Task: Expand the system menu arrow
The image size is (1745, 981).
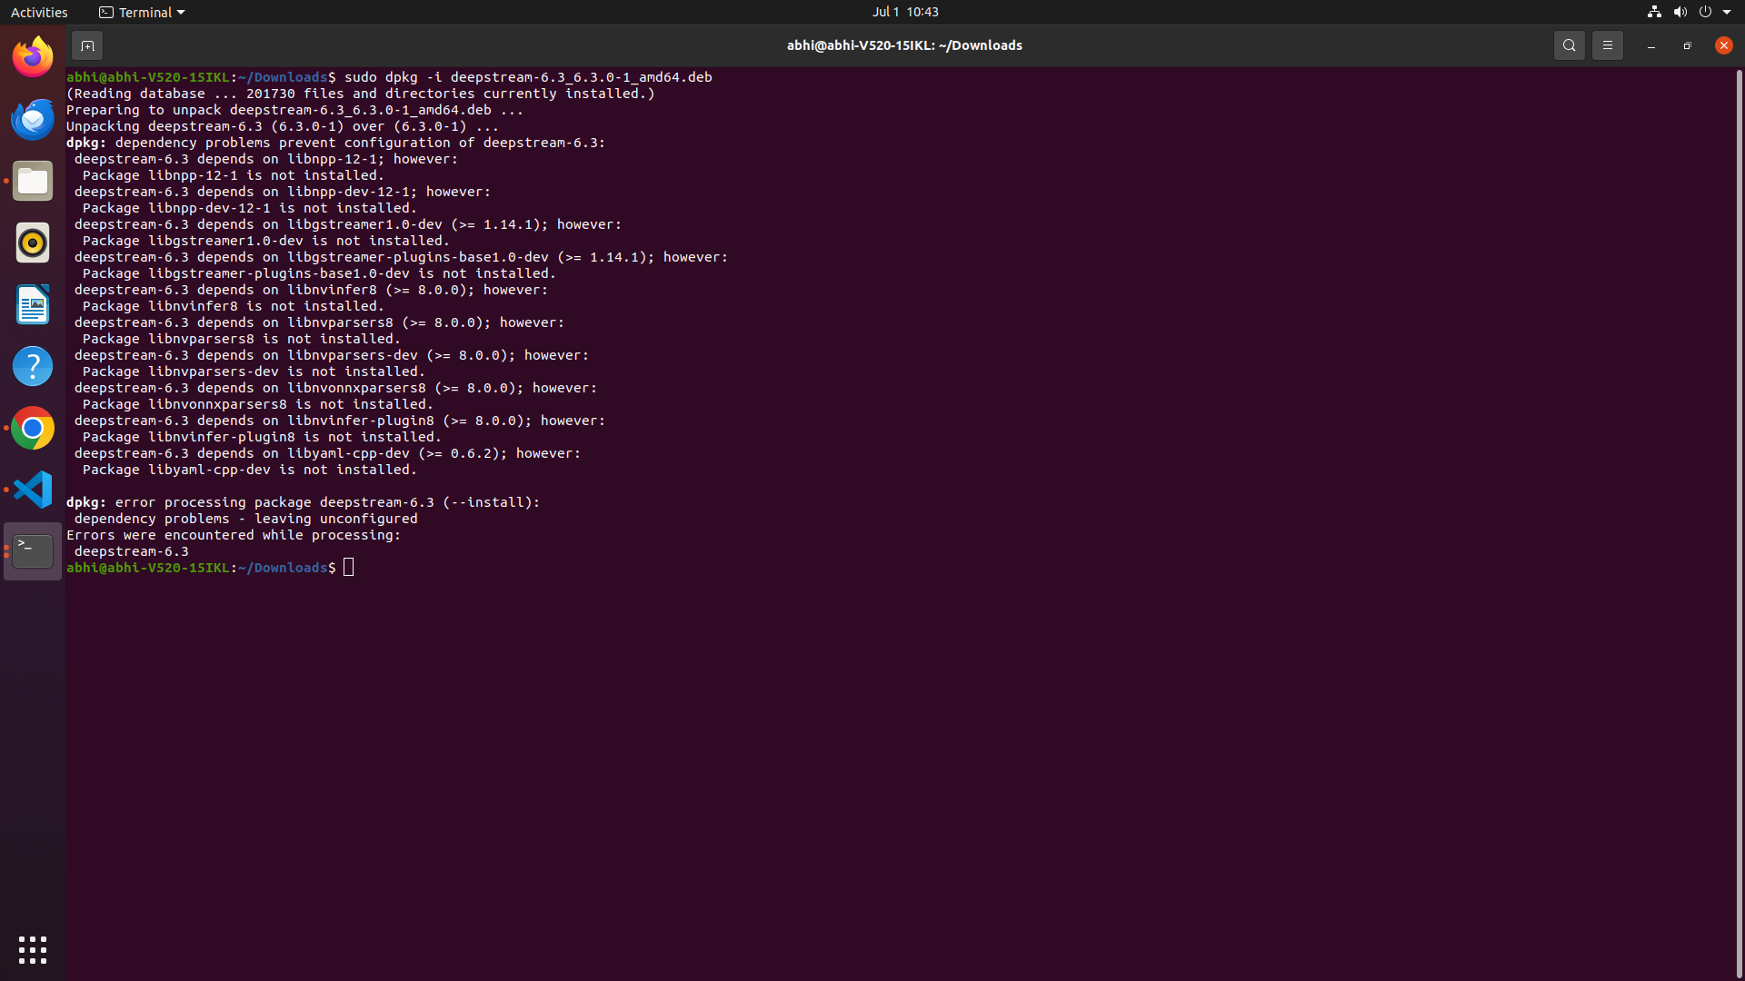Action: (1727, 12)
